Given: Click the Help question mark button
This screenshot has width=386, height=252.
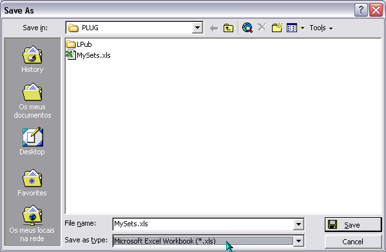Looking at the screenshot, I should point(361,10).
